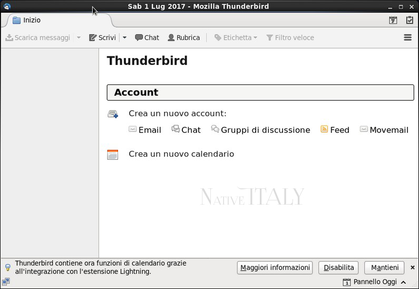The width and height of the screenshot is (419, 289).
Task: Open the tasks tab icon
Action: (410, 21)
